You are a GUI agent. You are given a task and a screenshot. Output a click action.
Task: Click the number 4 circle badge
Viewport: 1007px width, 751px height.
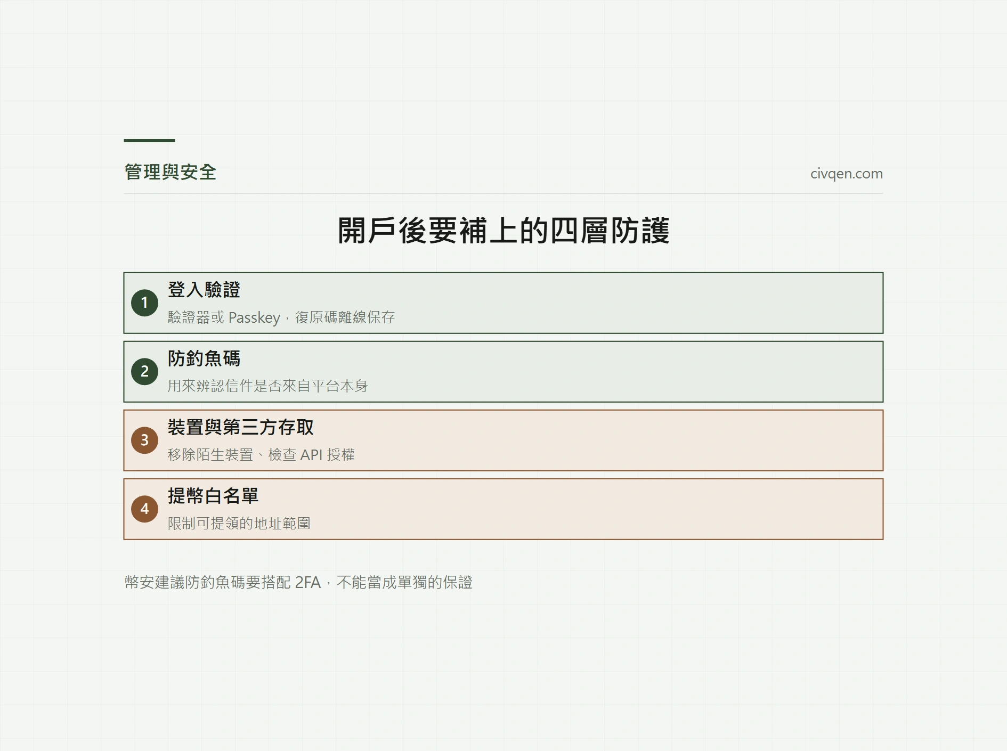pos(144,509)
